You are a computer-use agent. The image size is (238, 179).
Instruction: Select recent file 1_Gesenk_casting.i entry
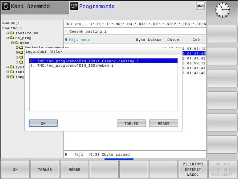click(103, 61)
